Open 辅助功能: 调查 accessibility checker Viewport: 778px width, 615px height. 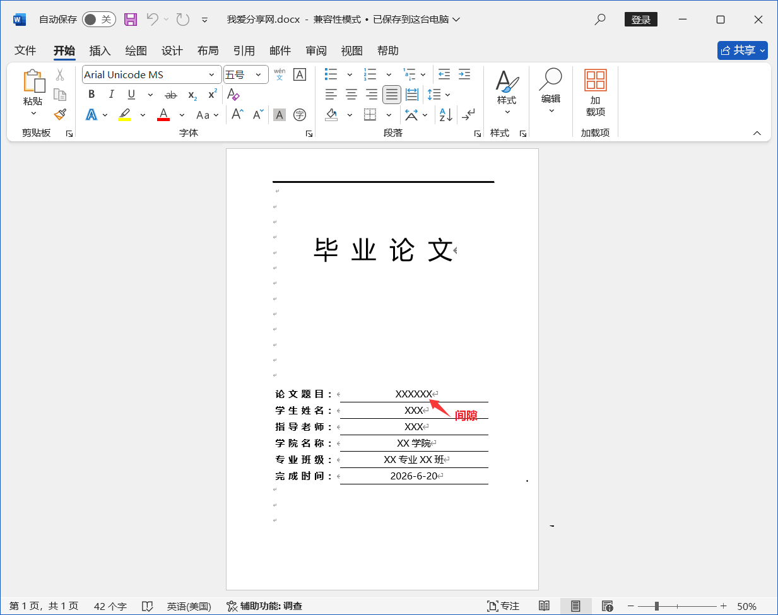(x=264, y=606)
